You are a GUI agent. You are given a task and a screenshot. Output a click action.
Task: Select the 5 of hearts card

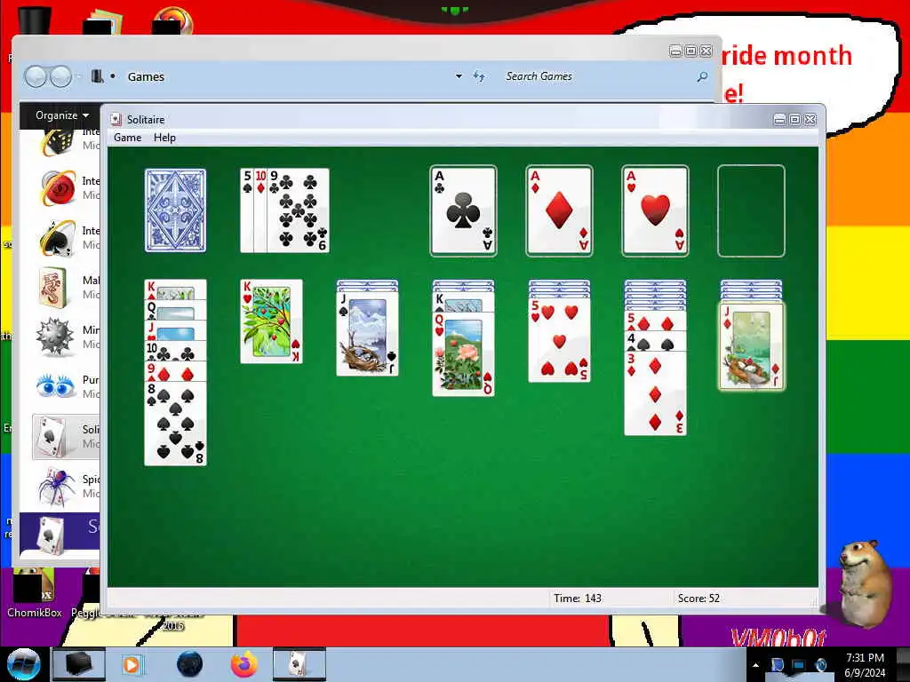(x=560, y=340)
